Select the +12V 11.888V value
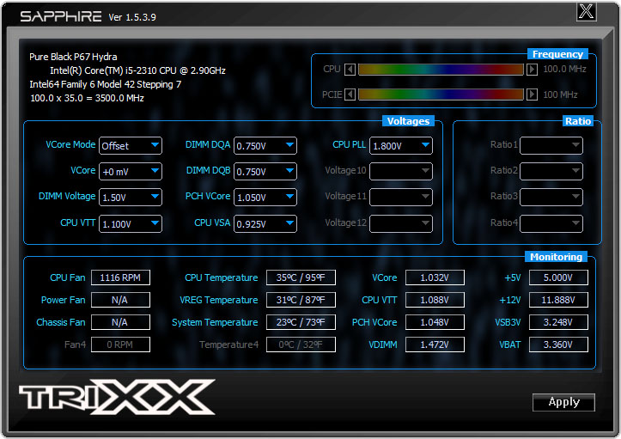 (x=558, y=300)
